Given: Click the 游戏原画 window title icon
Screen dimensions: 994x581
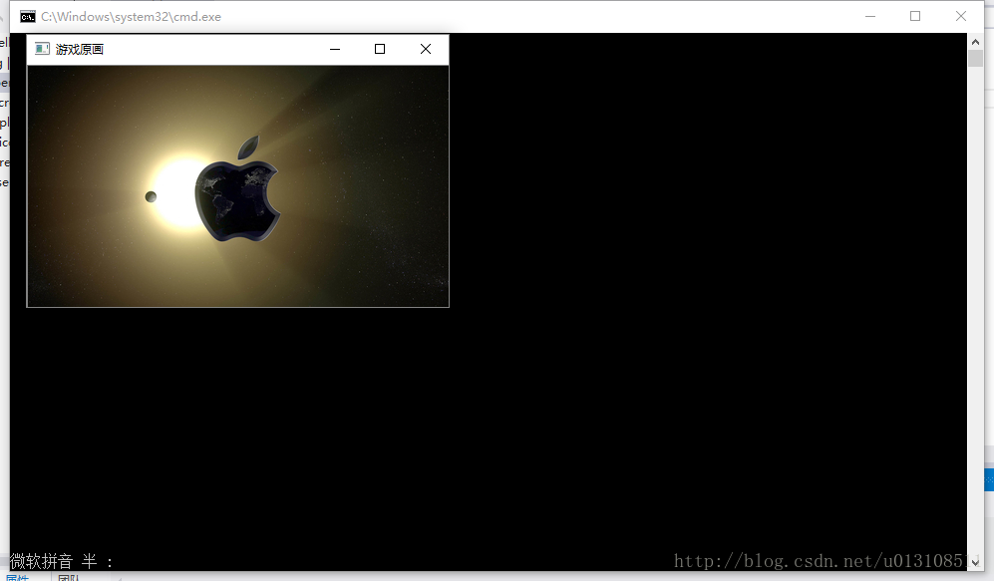Looking at the screenshot, I should 42,49.
